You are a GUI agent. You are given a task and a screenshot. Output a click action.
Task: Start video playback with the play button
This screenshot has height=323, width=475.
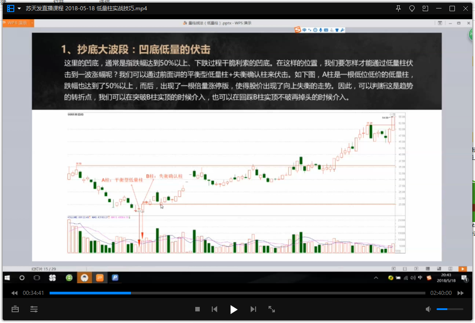coord(233,309)
